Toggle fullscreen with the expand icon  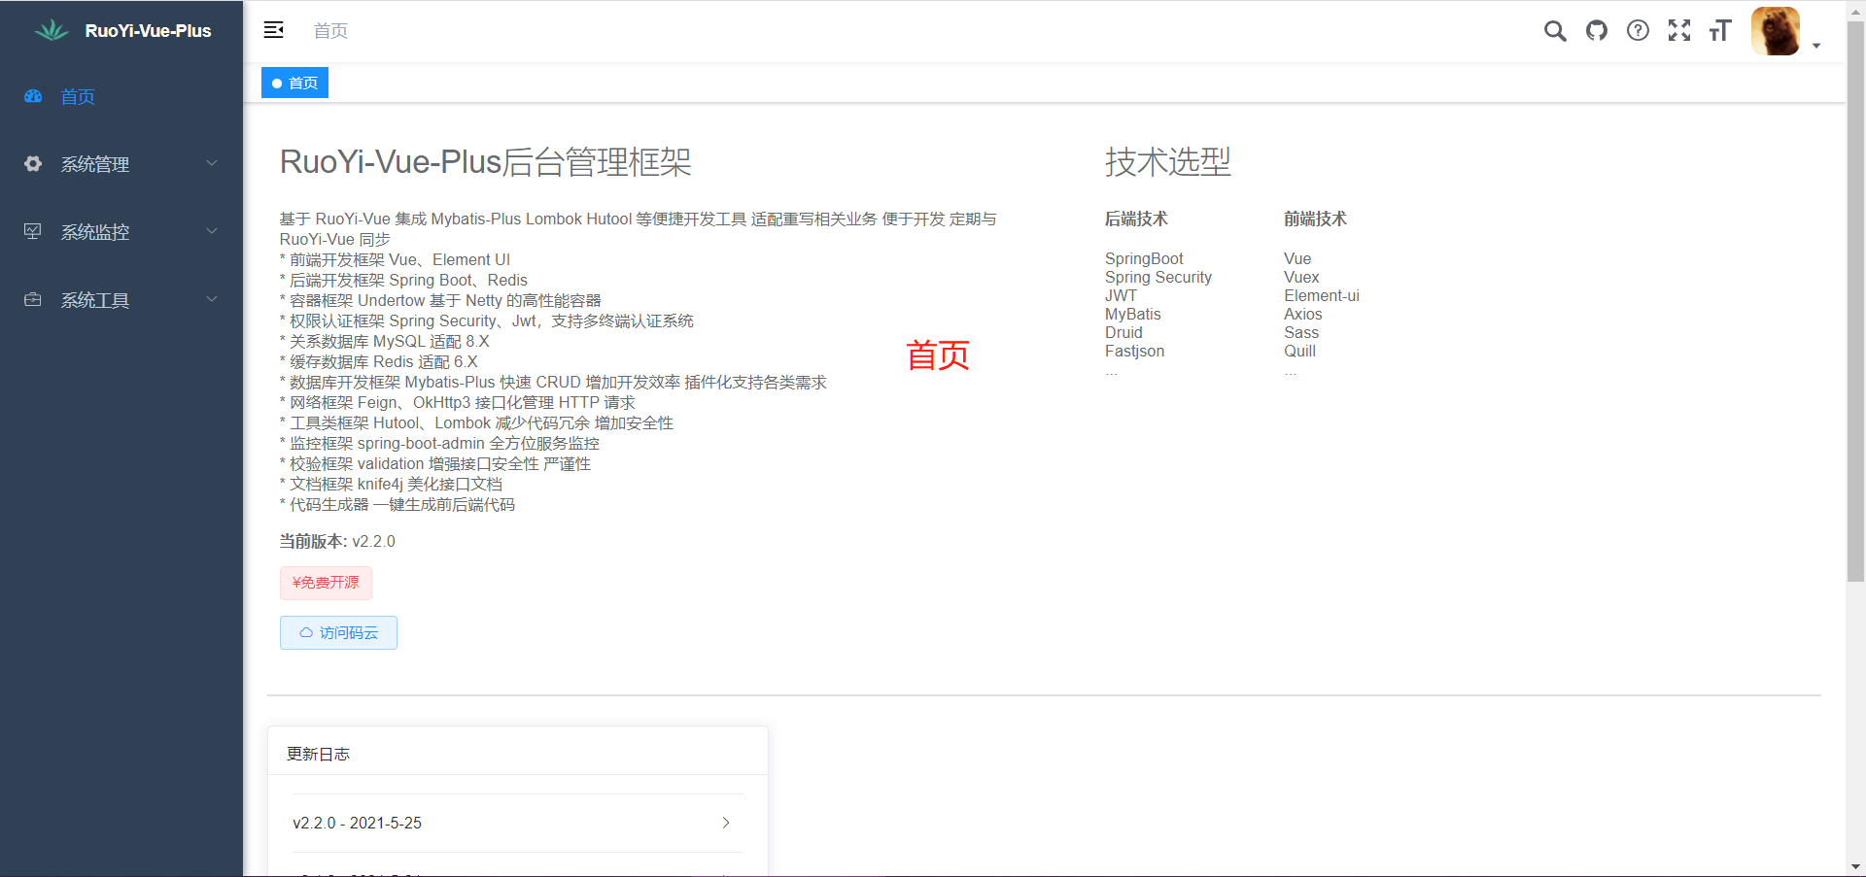pyautogui.click(x=1679, y=31)
